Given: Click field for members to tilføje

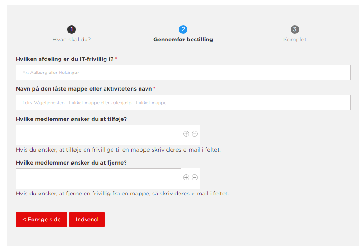Looking at the screenshot, I should (x=99, y=133).
